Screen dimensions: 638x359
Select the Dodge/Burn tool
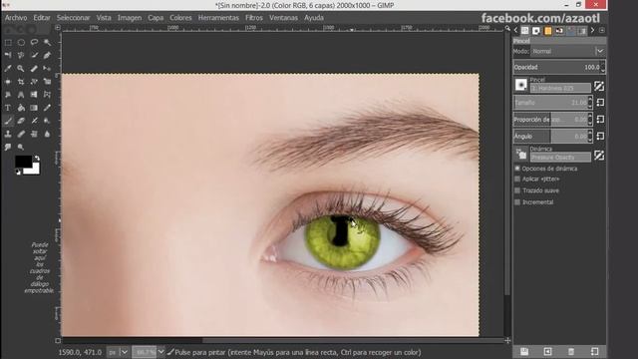[21, 147]
